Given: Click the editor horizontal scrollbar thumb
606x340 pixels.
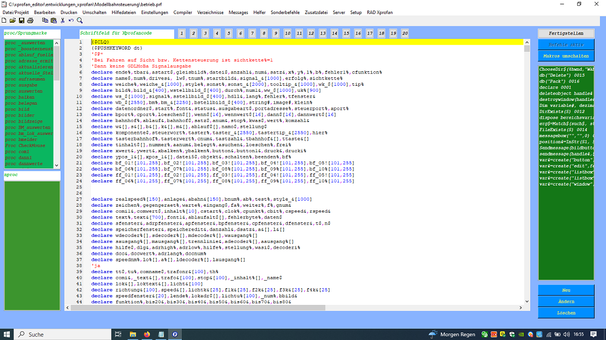Looking at the screenshot, I should pos(197,308).
